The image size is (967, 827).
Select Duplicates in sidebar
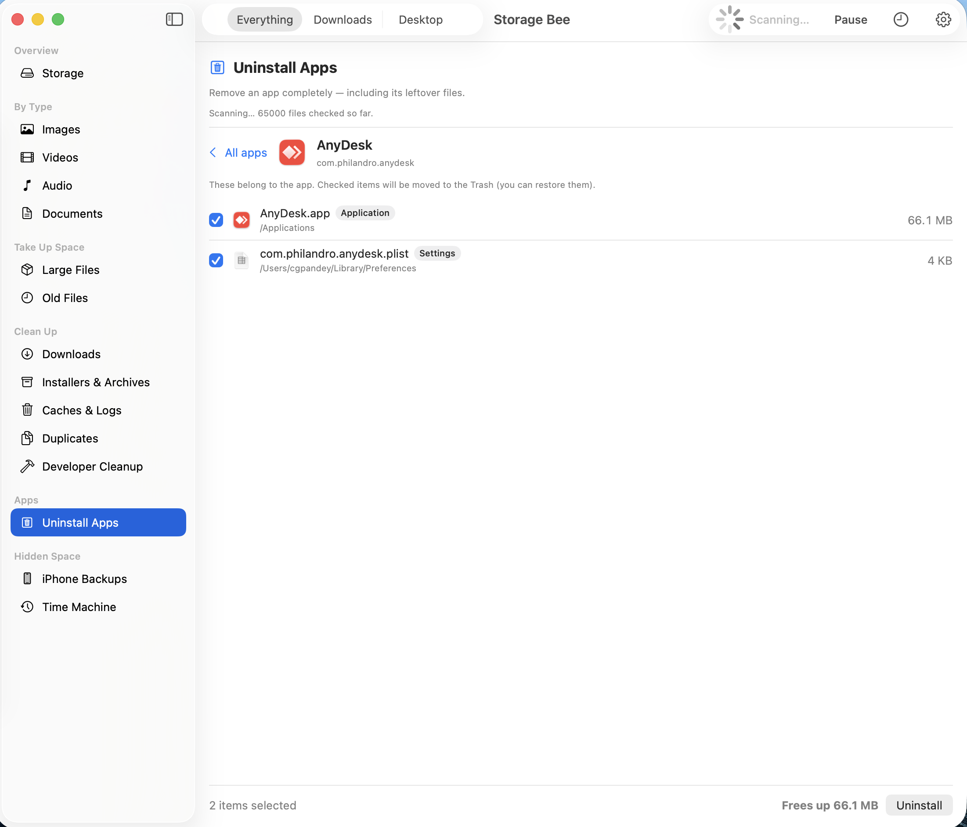(x=98, y=438)
